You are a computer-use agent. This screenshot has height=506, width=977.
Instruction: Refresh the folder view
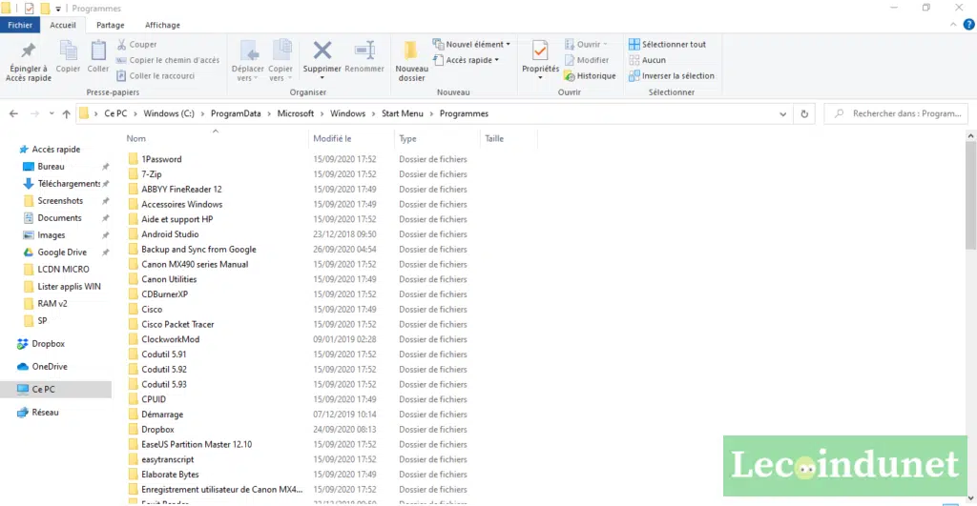click(x=804, y=114)
